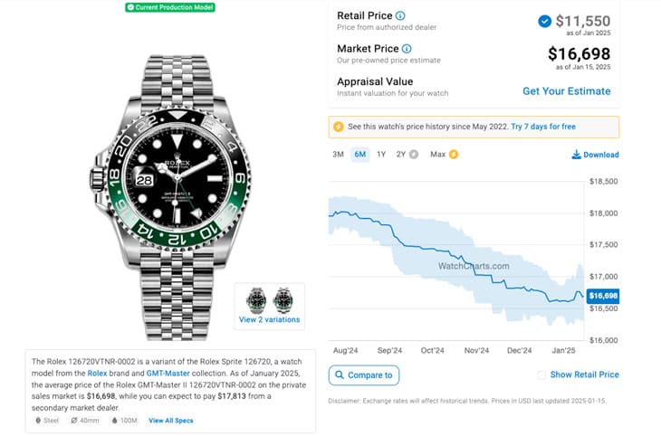
Task: Select the 3M chart range
Action: click(338, 155)
